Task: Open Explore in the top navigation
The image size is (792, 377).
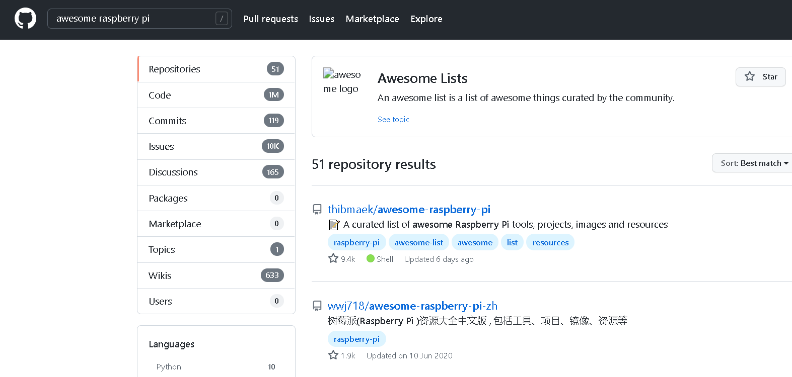Action: (426, 19)
